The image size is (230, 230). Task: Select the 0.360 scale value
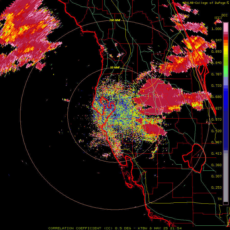pyautogui.click(x=216, y=165)
